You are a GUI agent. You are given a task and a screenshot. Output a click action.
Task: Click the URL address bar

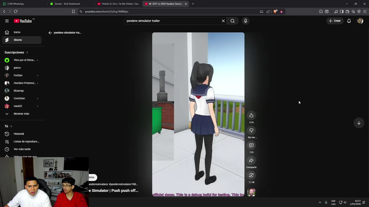pos(170,11)
